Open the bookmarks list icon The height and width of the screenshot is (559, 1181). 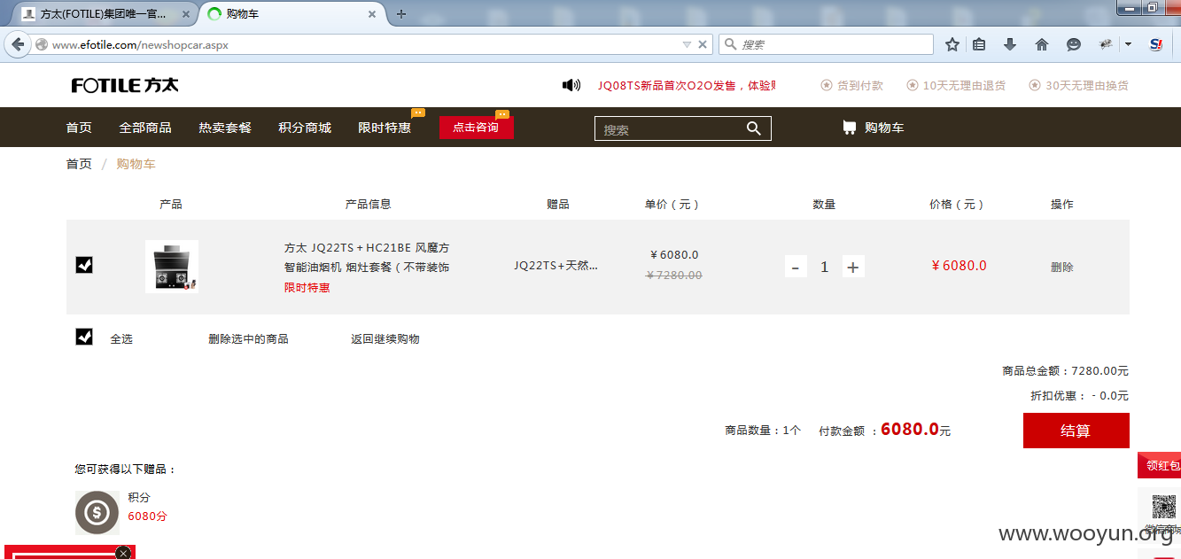979,44
